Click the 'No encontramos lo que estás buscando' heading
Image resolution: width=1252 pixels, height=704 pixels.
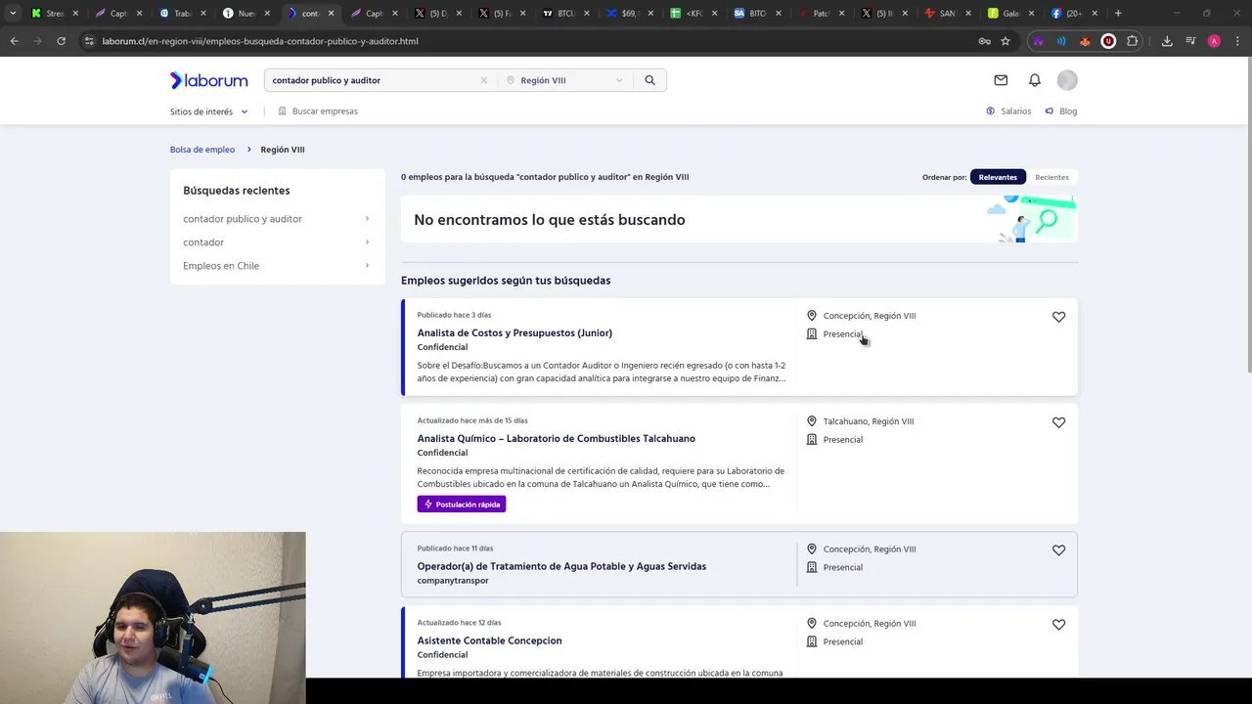tap(550, 220)
